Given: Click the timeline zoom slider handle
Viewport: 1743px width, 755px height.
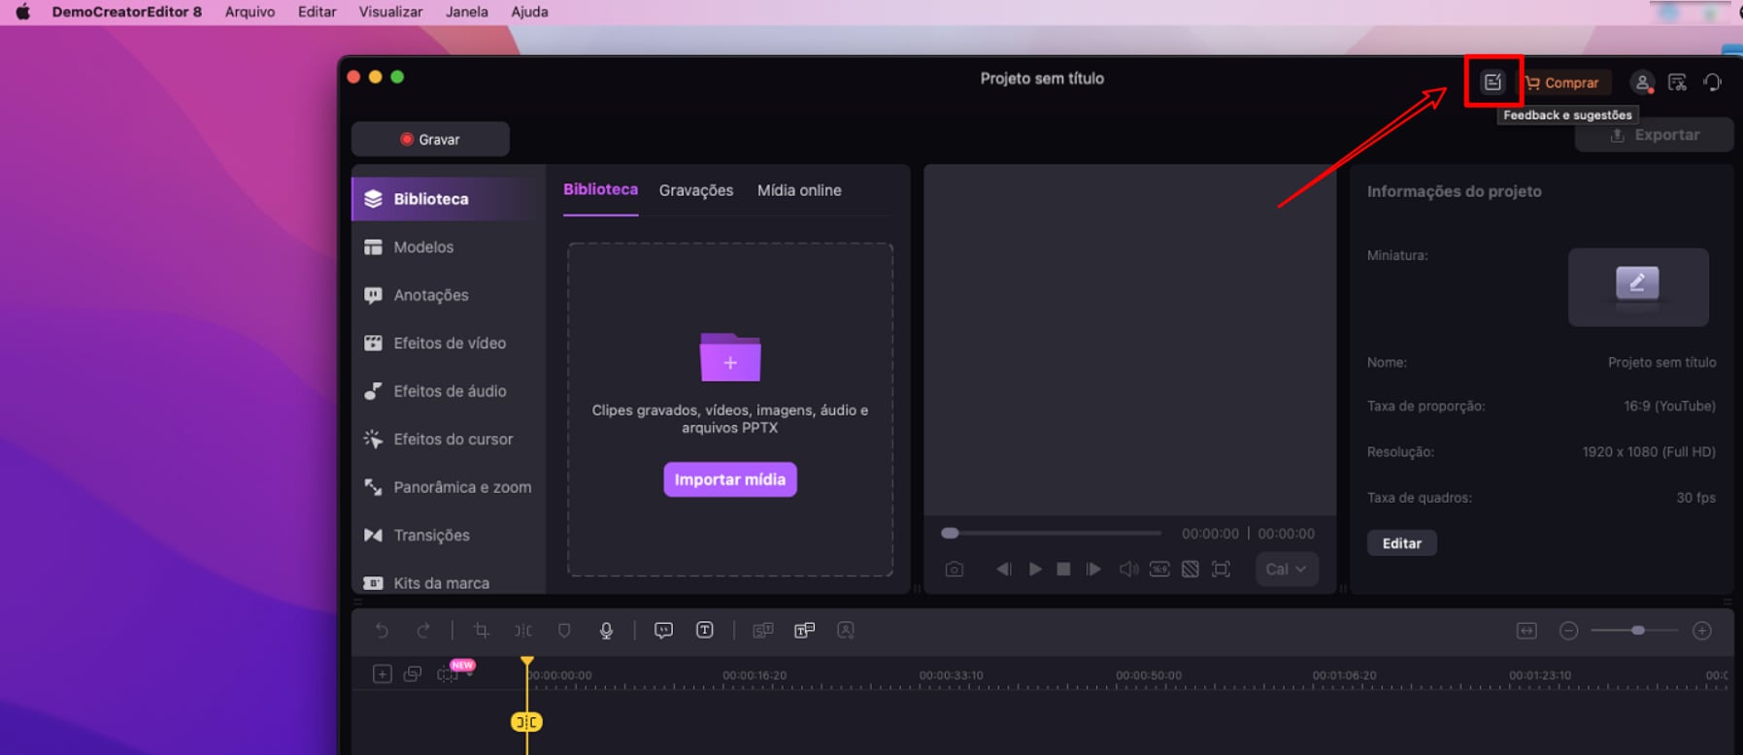Looking at the screenshot, I should (1638, 631).
